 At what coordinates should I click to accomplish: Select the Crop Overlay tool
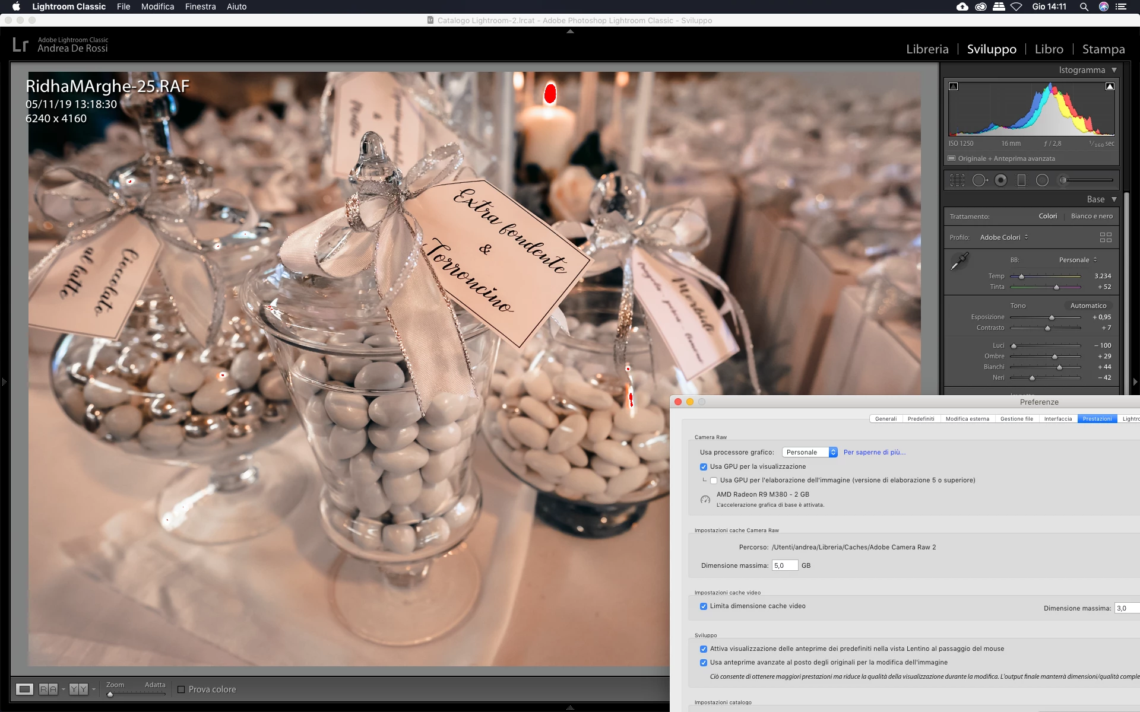click(x=957, y=180)
